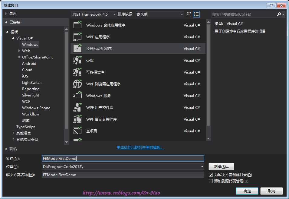Select Cloud in the template tree
Viewport: 289px width, 199px height.
point(27,70)
